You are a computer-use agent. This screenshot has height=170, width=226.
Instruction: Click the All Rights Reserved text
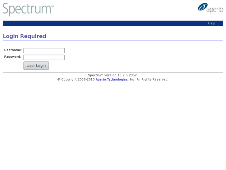coord(152,79)
